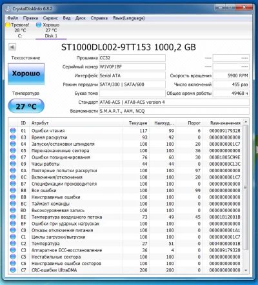258x285 pixels.
Task: Open the Сервис menu
Action: [50, 18]
